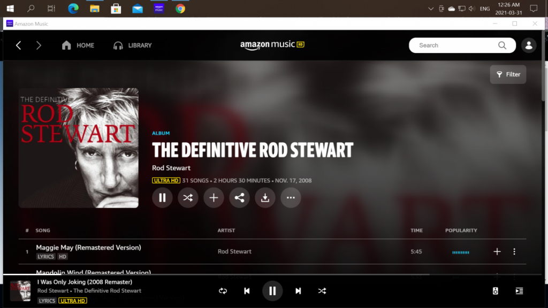Open the Rod Stewart artist link under album title
This screenshot has width=548, height=308.
coord(171,168)
